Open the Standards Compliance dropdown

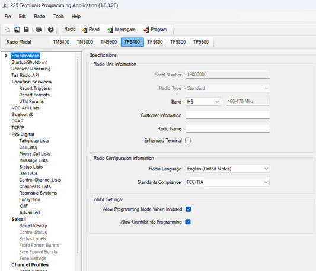point(228,182)
